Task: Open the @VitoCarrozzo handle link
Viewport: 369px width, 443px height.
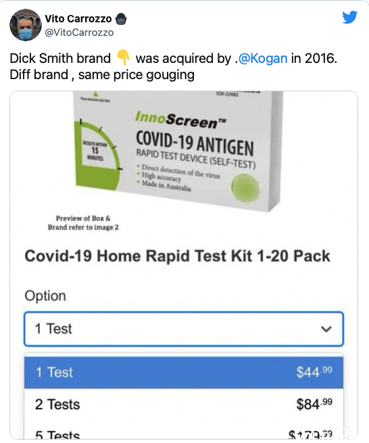Action: [79, 32]
